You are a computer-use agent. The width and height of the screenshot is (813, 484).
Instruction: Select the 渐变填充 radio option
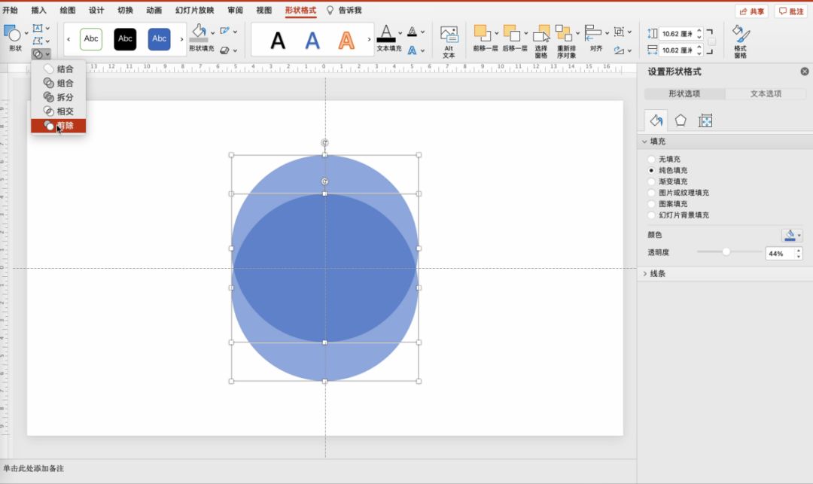[x=652, y=181]
